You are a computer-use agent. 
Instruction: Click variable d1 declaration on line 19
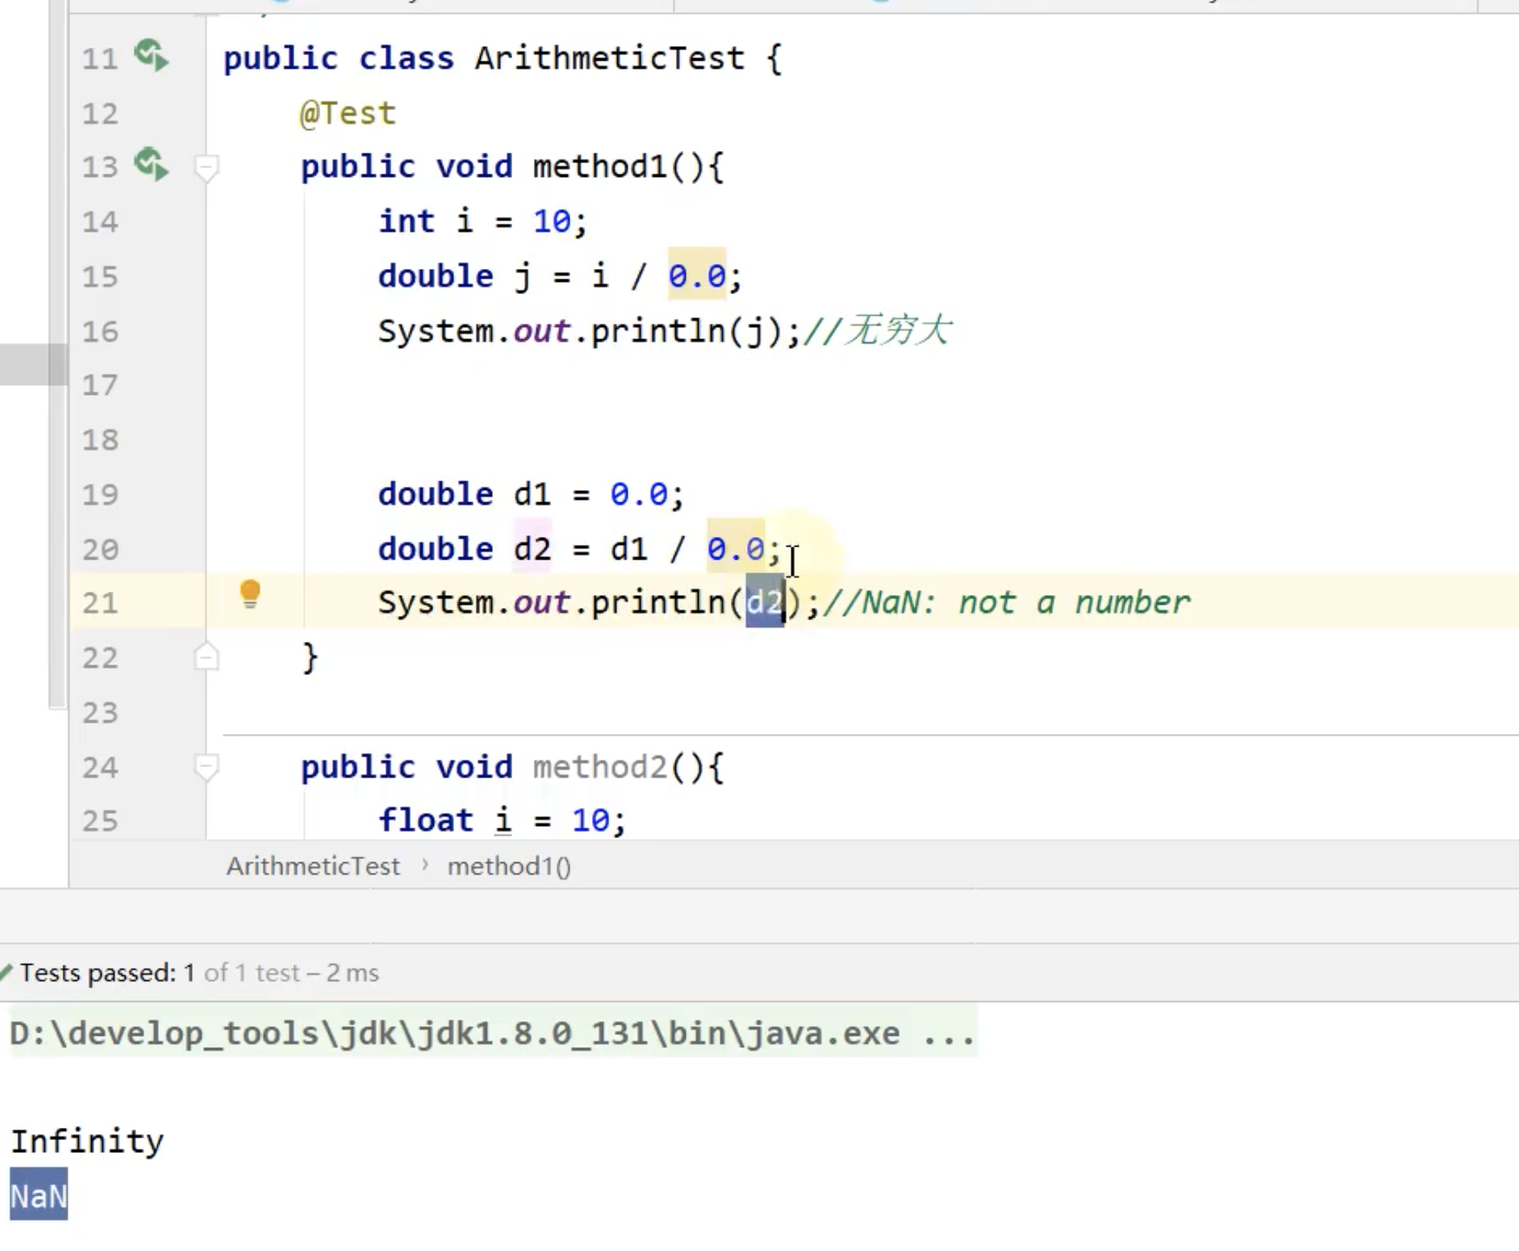[532, 495]
